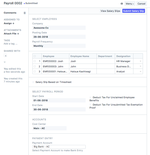Click the Payroll 0002 title
Image resolution: width=150 pixels, height=155 pixels.
tap(13, 3)
